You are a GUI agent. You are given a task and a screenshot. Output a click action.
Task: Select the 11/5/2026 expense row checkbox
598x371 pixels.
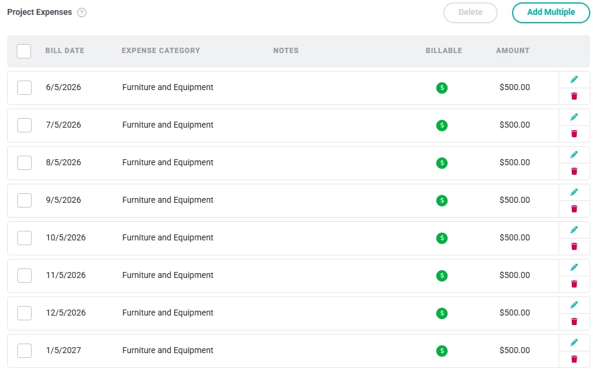click(24, 276)
